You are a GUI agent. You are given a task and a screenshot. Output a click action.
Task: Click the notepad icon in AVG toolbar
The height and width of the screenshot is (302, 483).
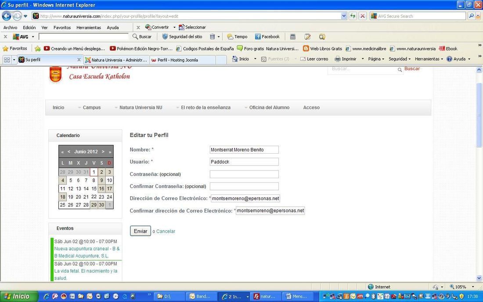pos(307,36)
